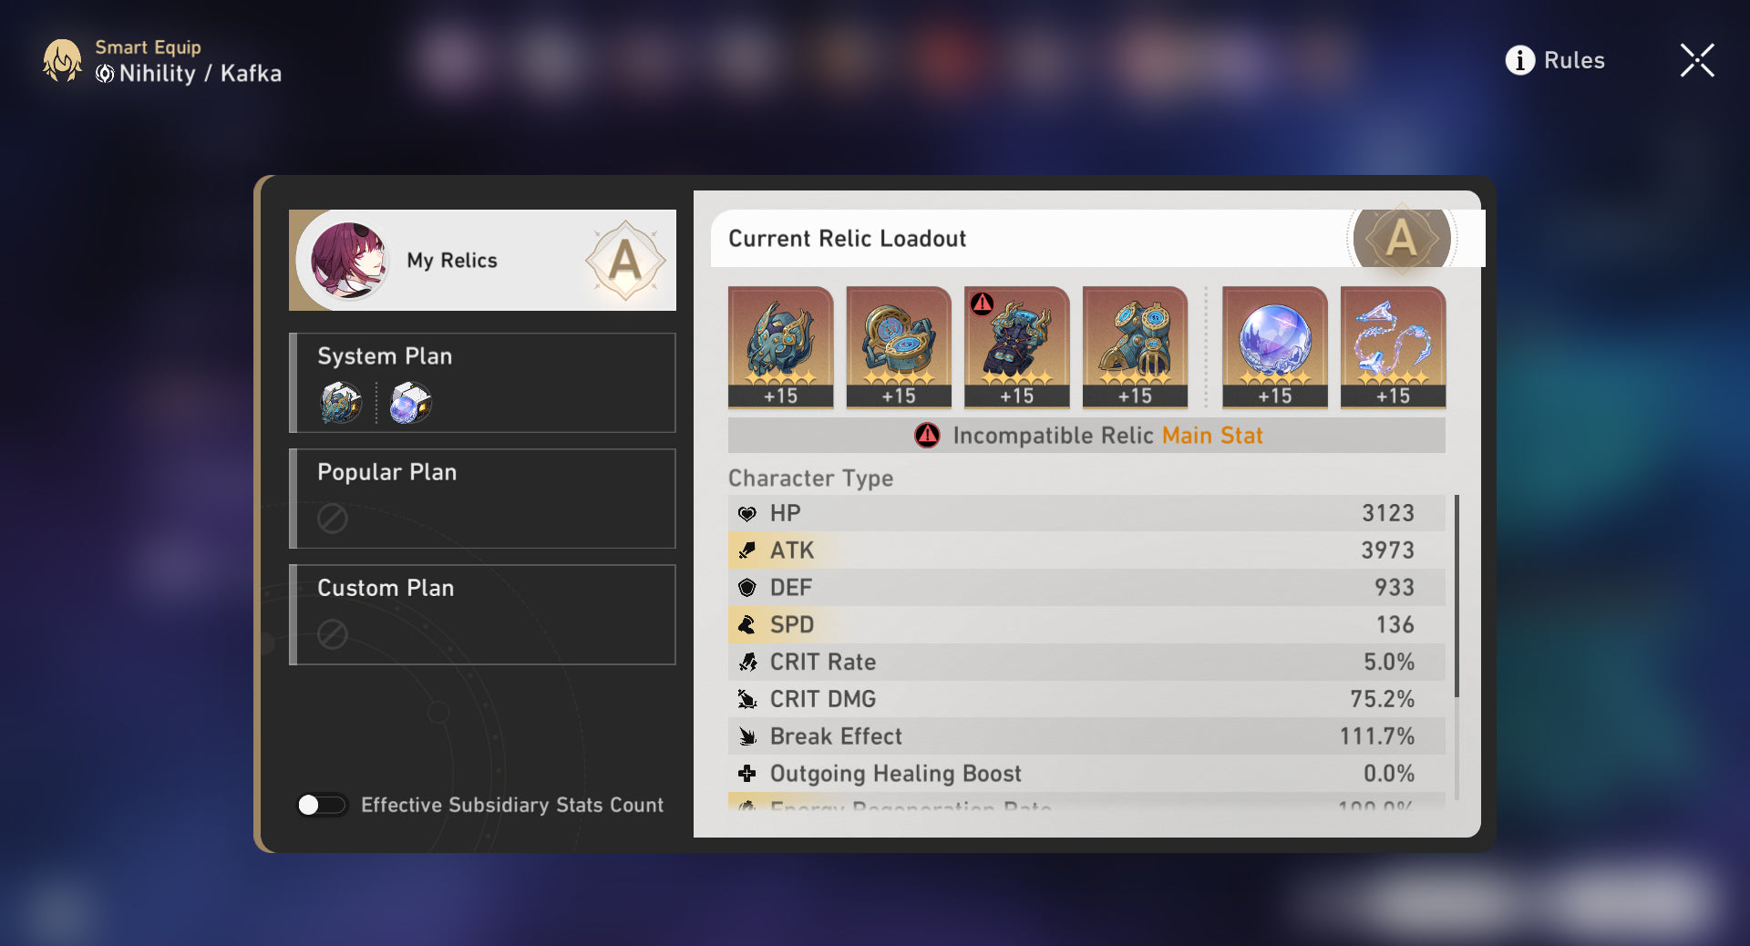Click the System Plan relic set icon
This screenshot has height=946, width=1750.
(x=341, y=403)
